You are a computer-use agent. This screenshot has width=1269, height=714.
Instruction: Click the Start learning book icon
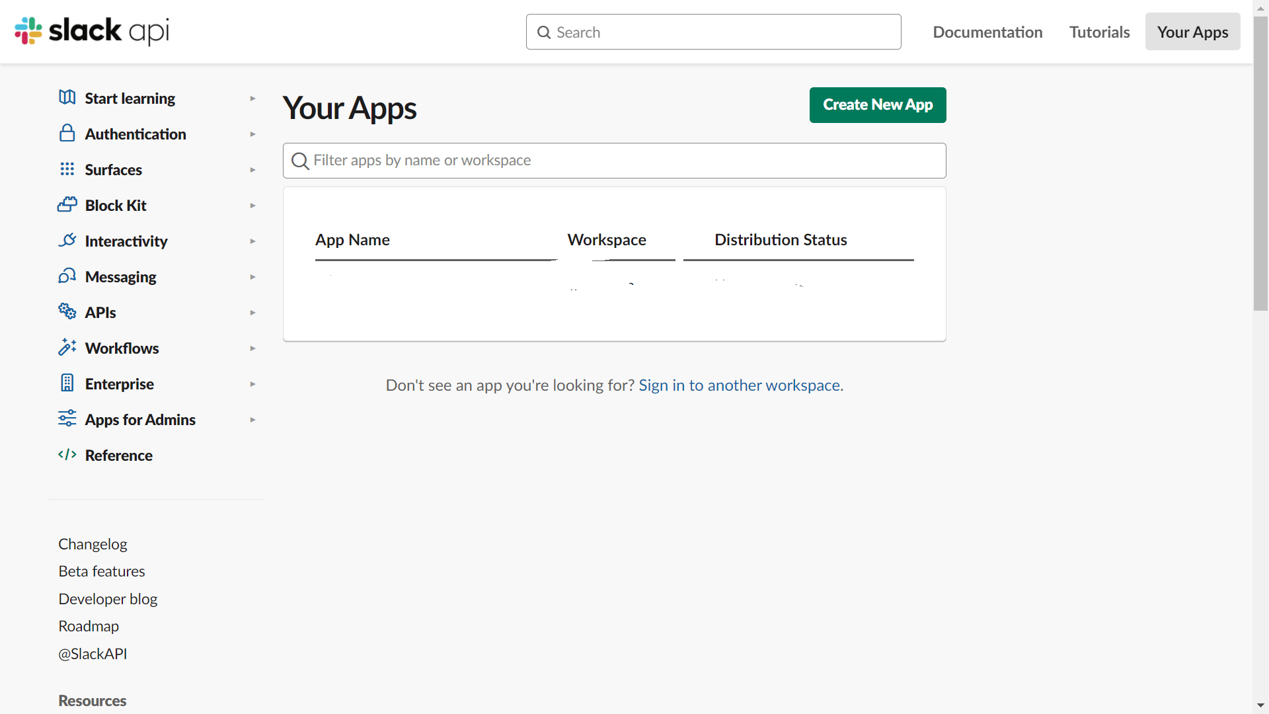click(67, 98)
